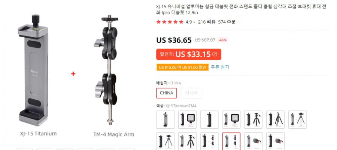Click the question mark beside discount price
Viewport: 337px width, 150px height.
point(215,54)
